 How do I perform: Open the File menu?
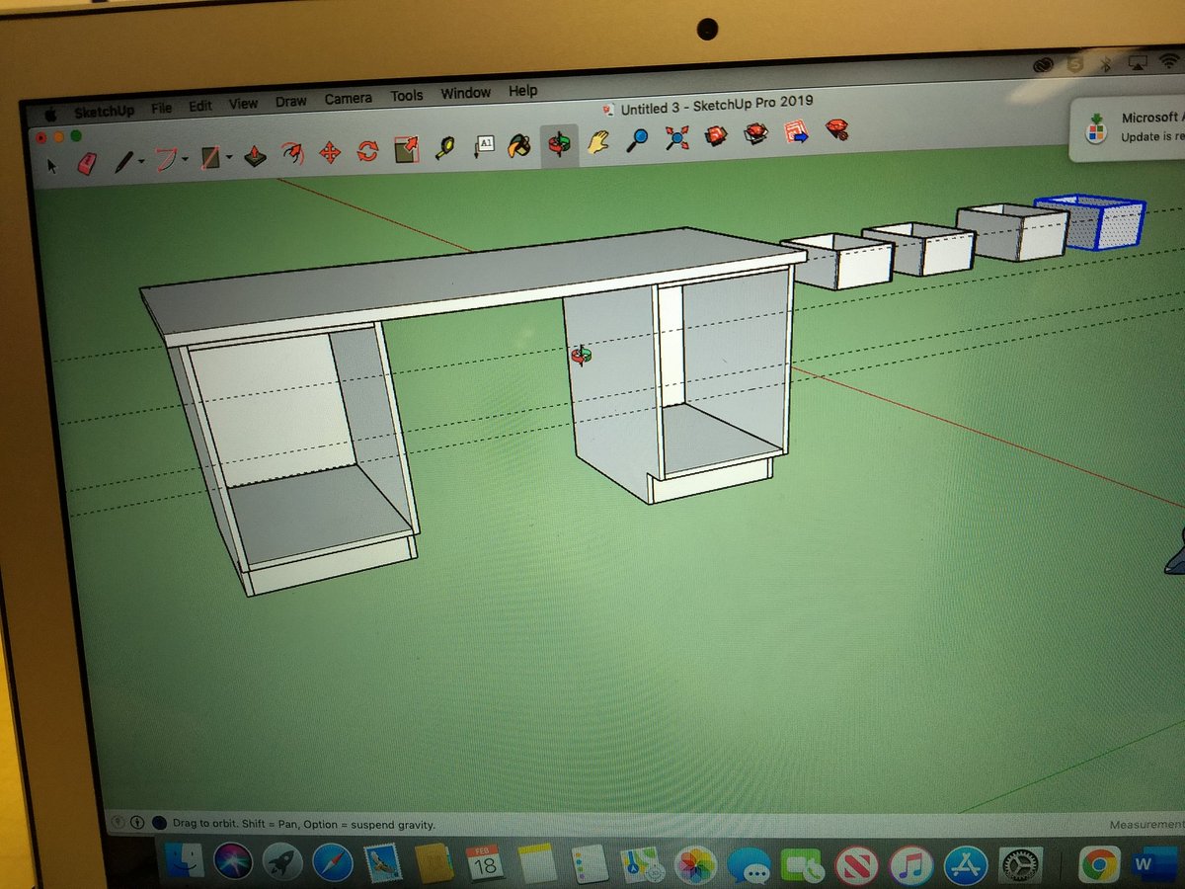(161, 109)
